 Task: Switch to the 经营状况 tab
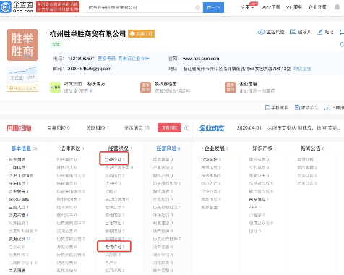coord(120,148)
